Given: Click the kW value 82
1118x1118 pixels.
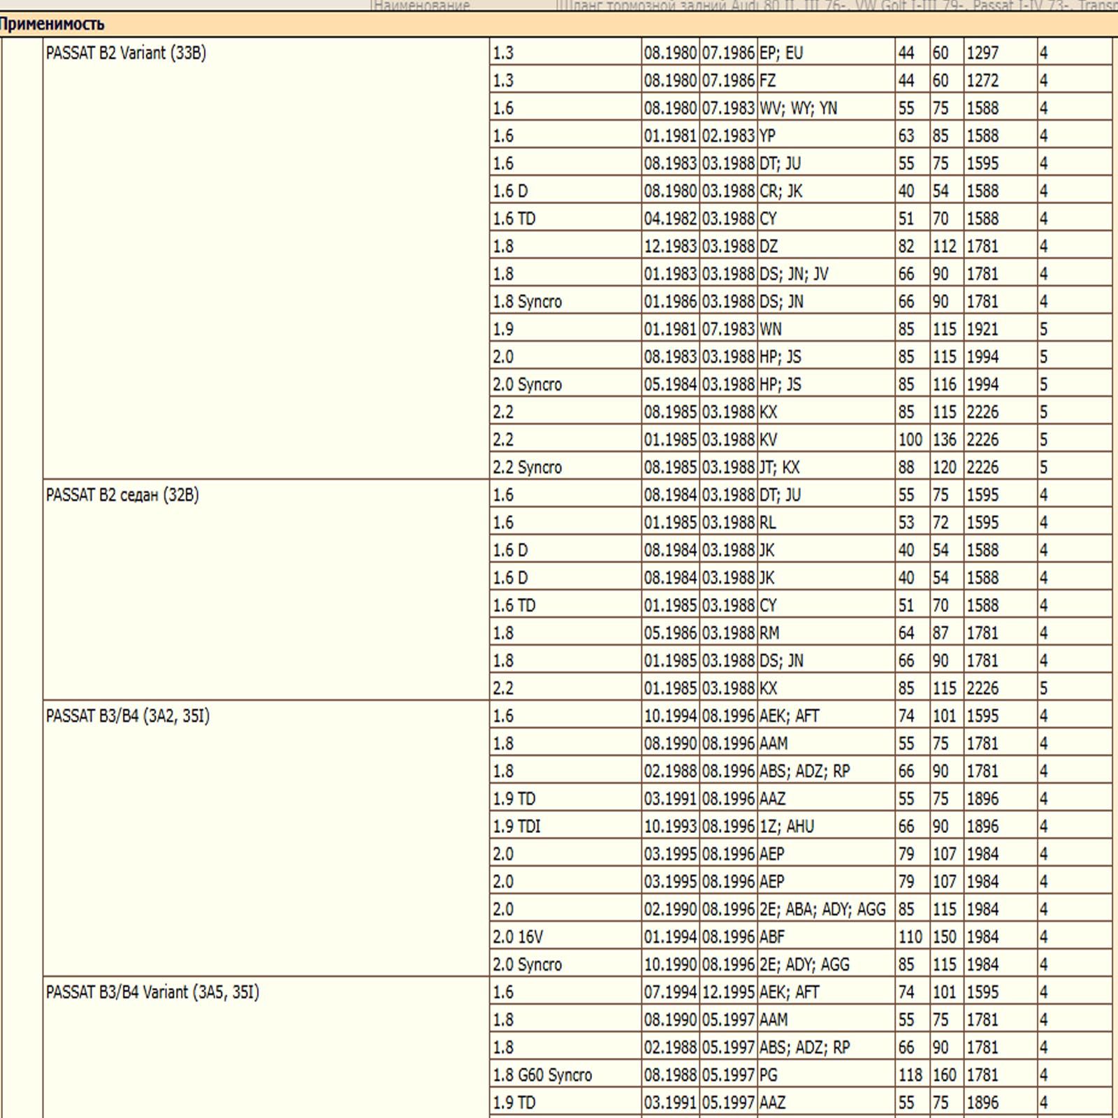Looking at the screenshot, I should point(912,247).
